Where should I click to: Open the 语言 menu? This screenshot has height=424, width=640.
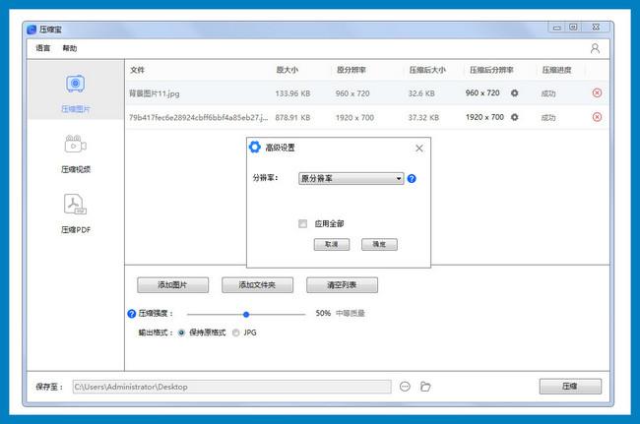point(43,48)
